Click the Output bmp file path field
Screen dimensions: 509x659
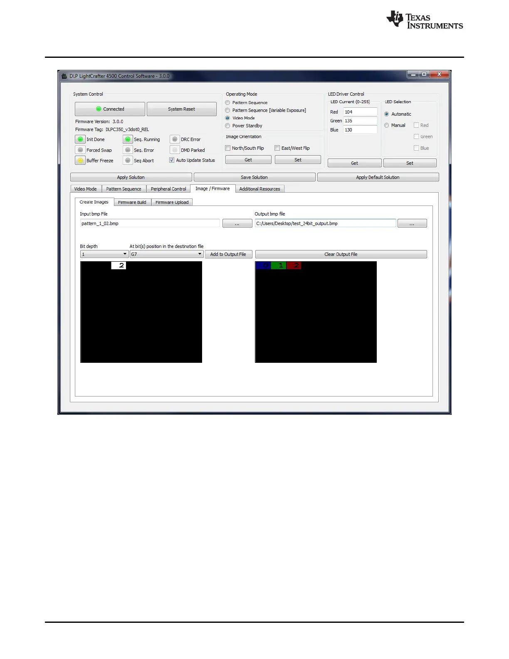click(325, 223)
